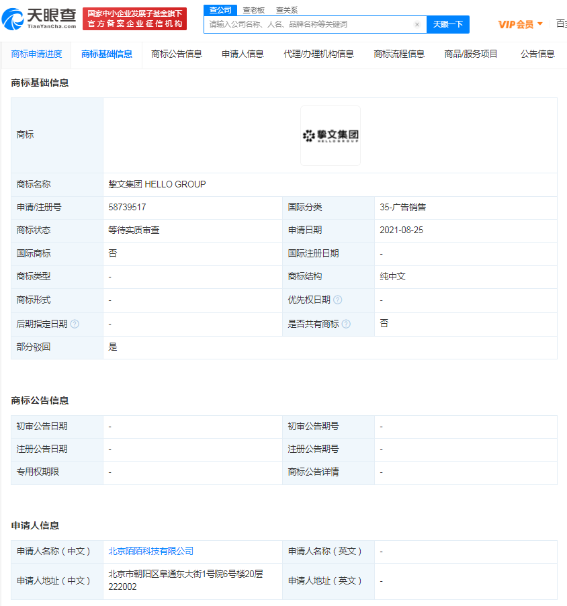Clear search box with the x icon
Image resolution: width=567 pixels, height=606 pixels.
point(417,24)
